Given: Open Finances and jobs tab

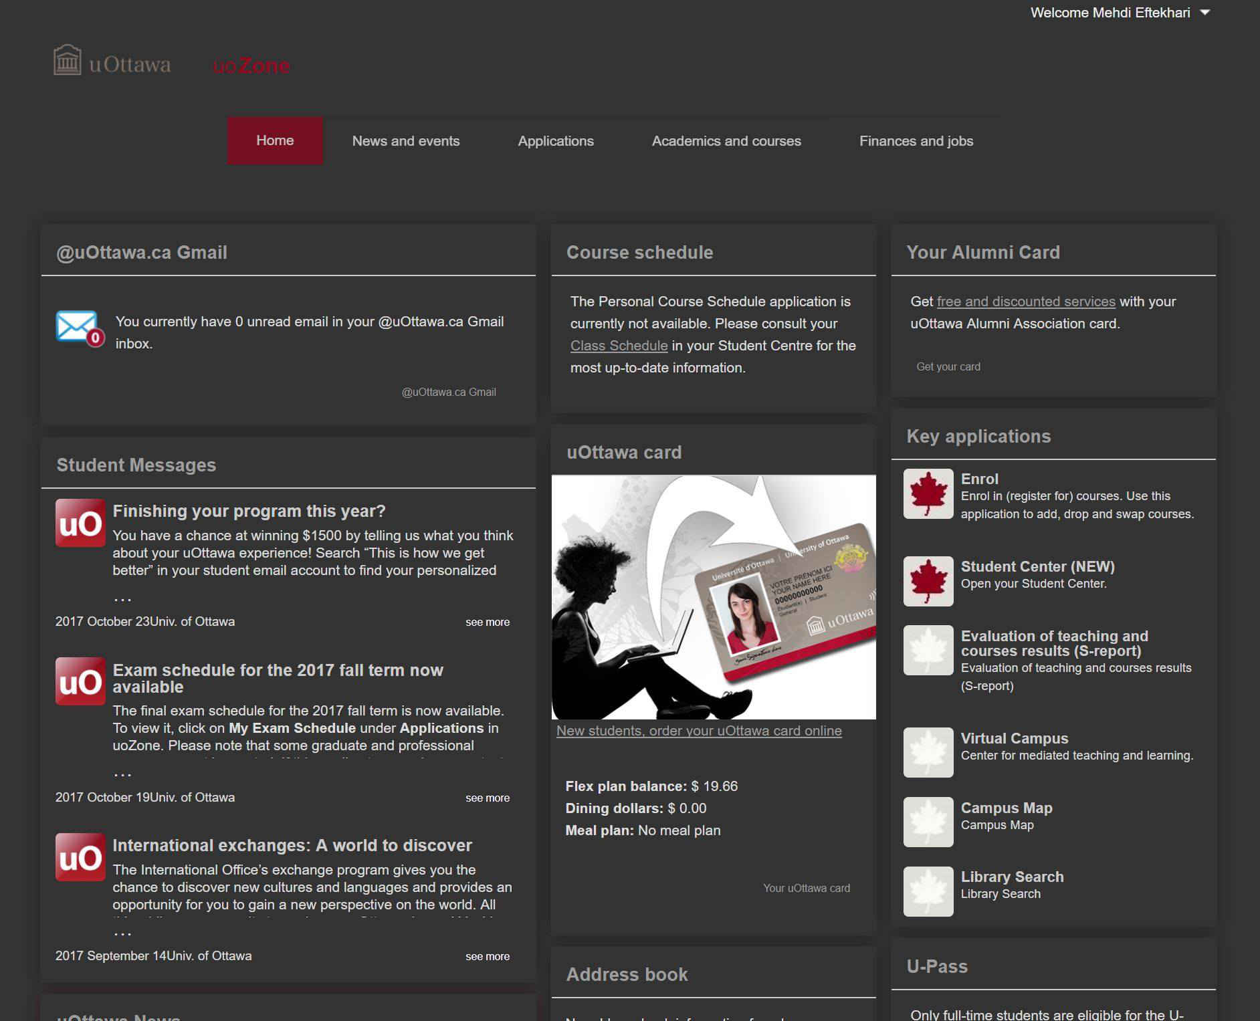Looking at the screenshot, I should point(916,141).
